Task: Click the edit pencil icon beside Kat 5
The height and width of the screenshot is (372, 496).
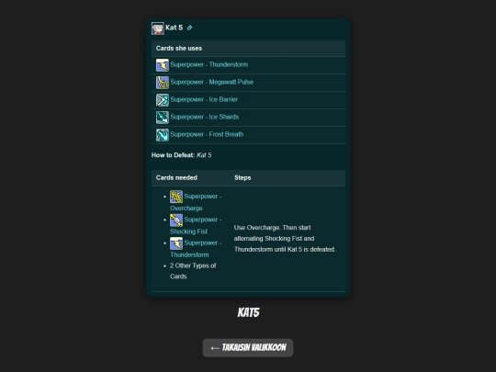Action: pyautogui.click(x=189, y=28)
